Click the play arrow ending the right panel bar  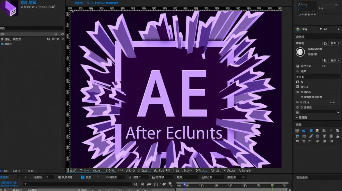(x=338, y=112)
